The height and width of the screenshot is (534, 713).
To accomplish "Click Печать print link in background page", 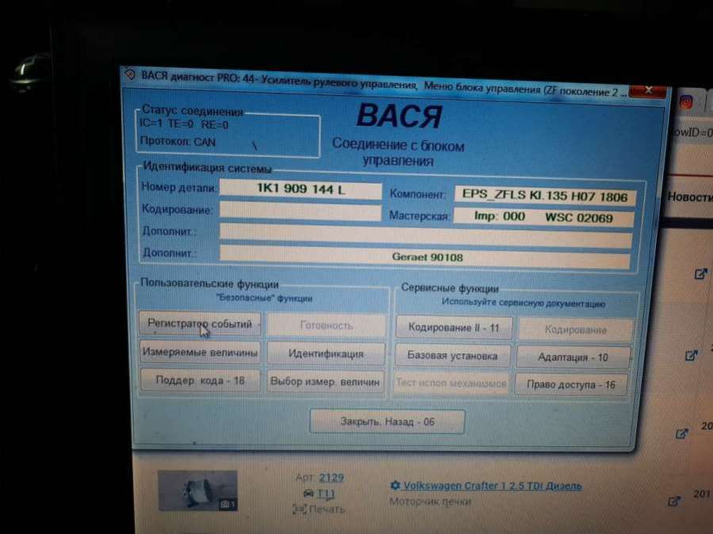I will [x=327, y=509].
